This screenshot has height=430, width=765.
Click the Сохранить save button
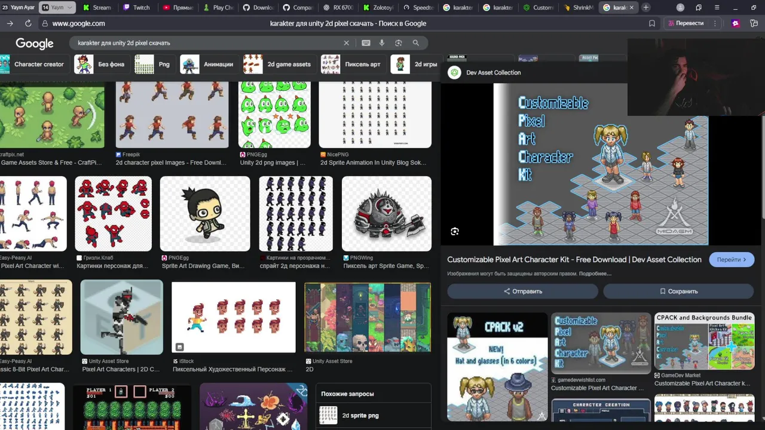(x=678, y=291)
